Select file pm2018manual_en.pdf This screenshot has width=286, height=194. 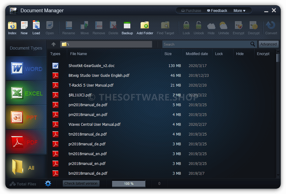[x=88, y=115]
